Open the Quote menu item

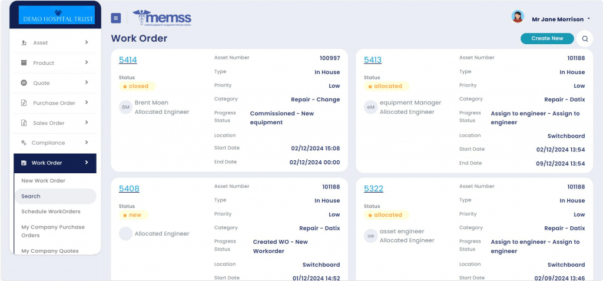(55, 82)
